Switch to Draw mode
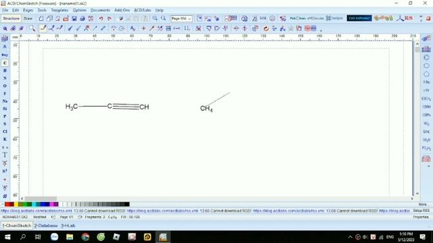The height and width of the screenshot is (243, 433). pyautogui.click(x=28, y=18)
